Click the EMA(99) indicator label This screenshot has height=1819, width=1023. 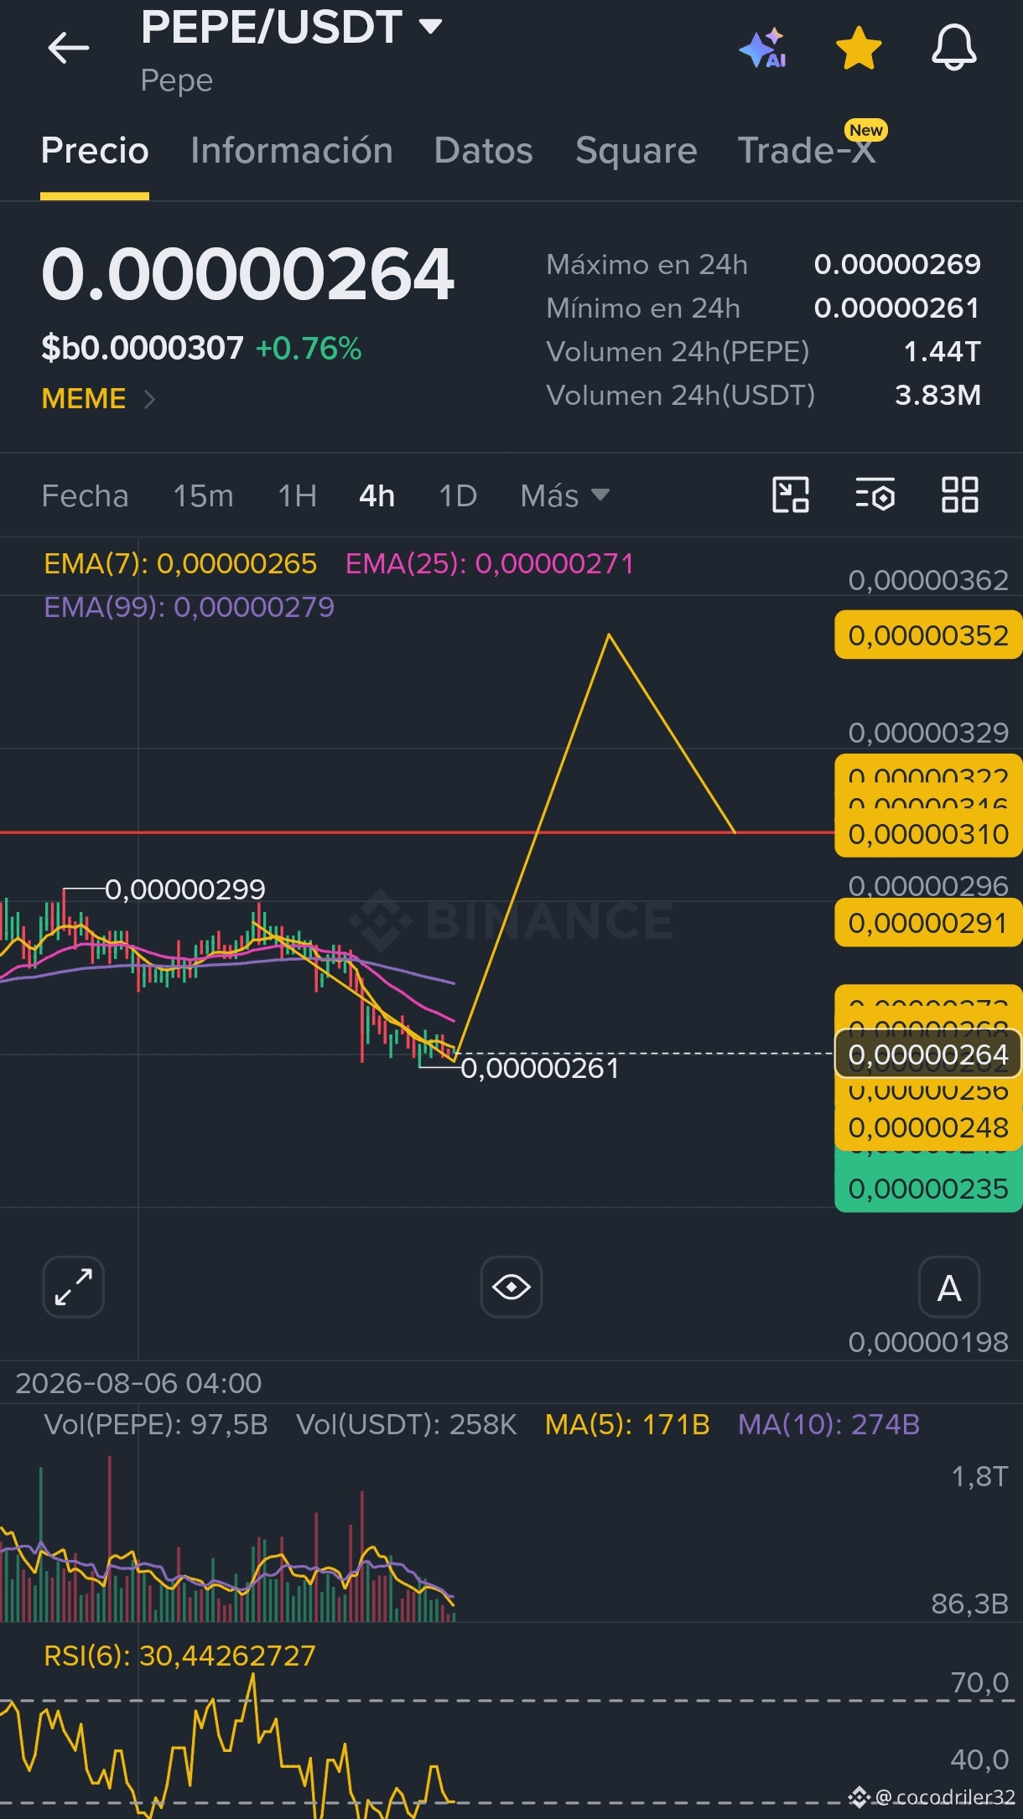click(189, 608)
